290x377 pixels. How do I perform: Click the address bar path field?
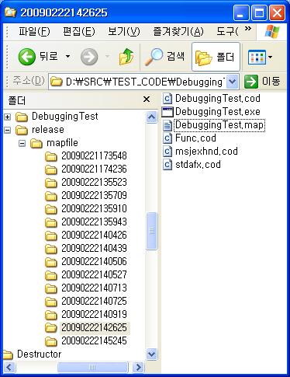click(x=137, y=82)
